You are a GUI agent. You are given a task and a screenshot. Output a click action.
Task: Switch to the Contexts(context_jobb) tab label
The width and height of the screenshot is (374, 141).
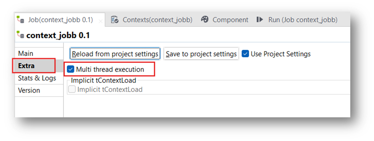(157, 20)
